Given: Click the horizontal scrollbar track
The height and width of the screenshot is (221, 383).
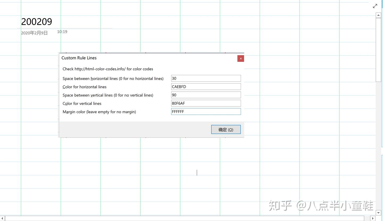Looking at the screenshot, I should coord(186,218).
